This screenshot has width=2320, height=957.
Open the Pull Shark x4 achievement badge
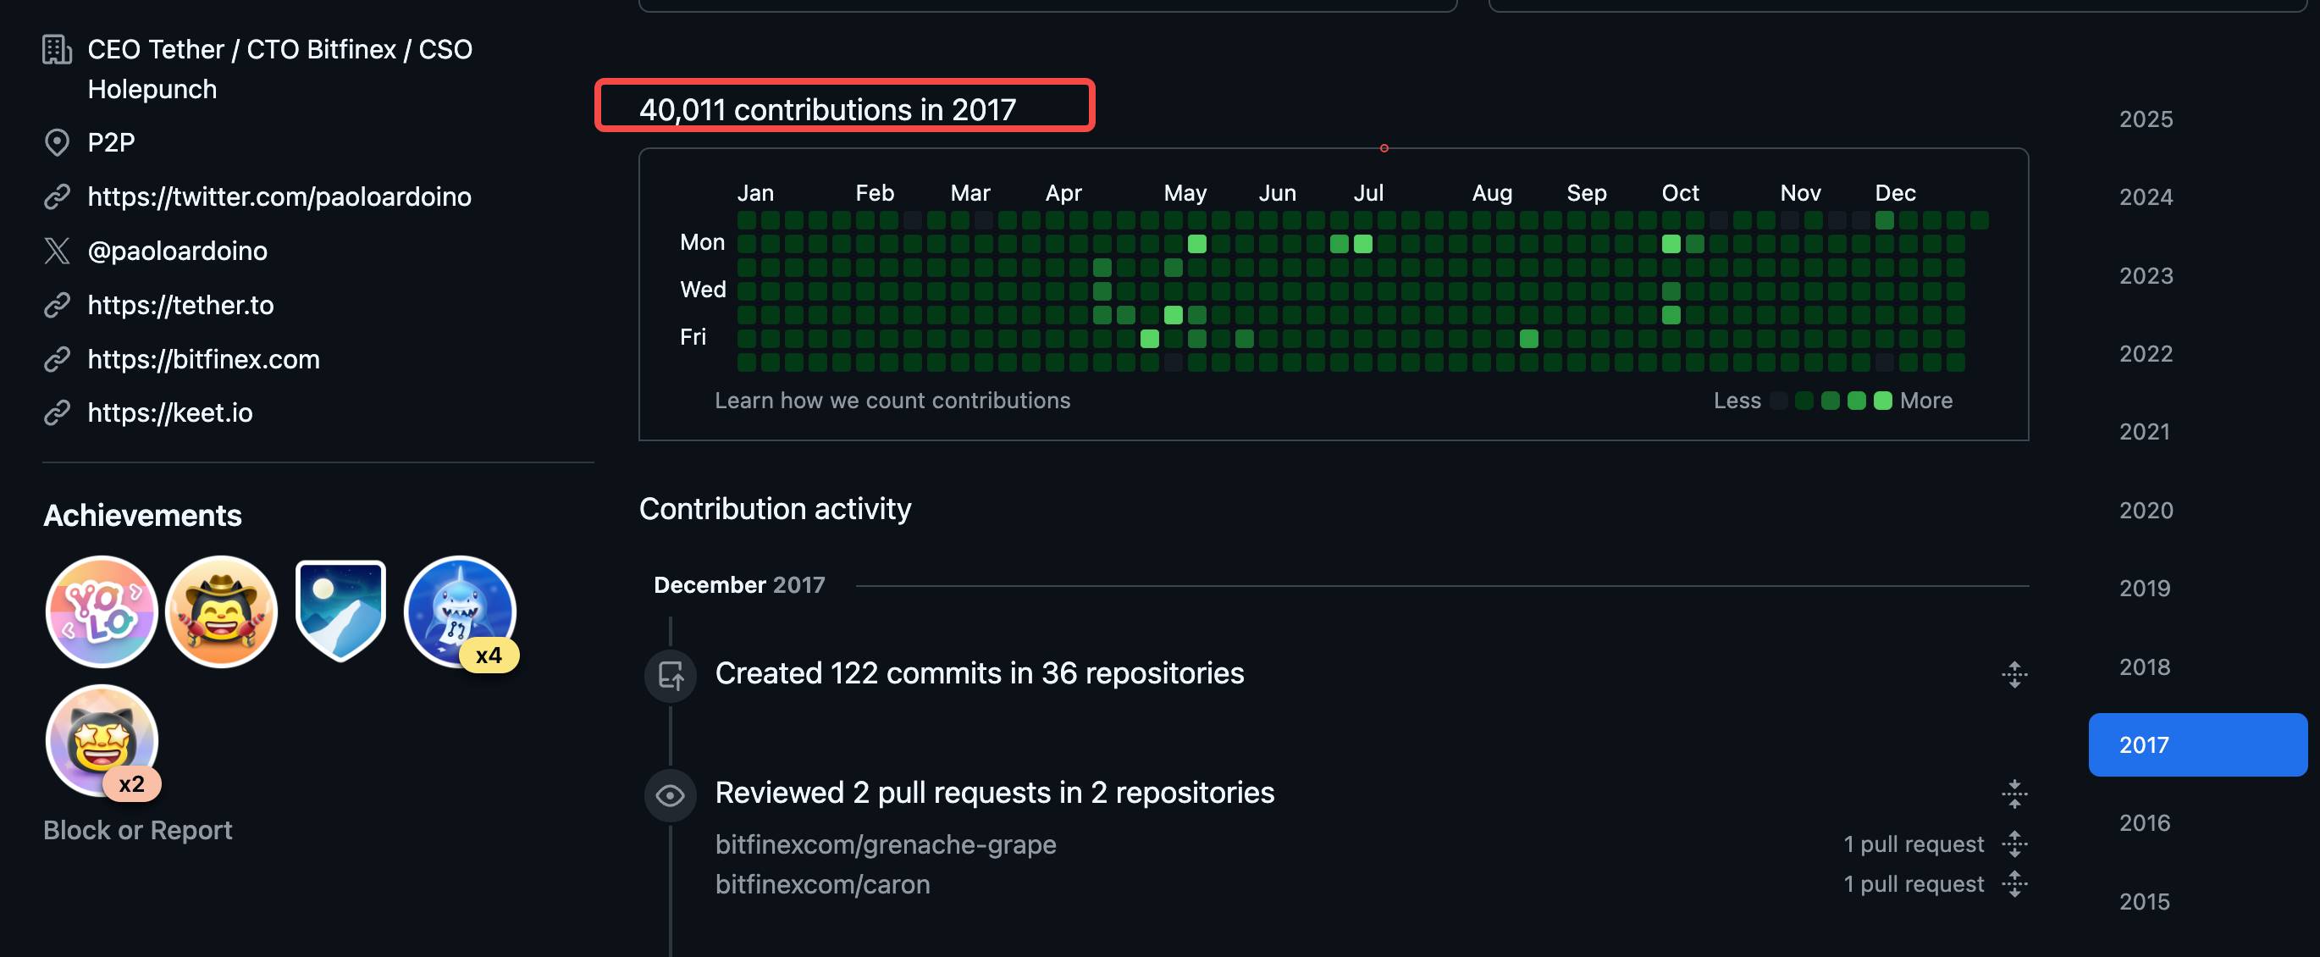click(461, 611)
